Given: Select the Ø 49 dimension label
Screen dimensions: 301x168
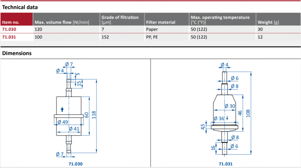Looking at the screenshot, I should coord(62,122).
